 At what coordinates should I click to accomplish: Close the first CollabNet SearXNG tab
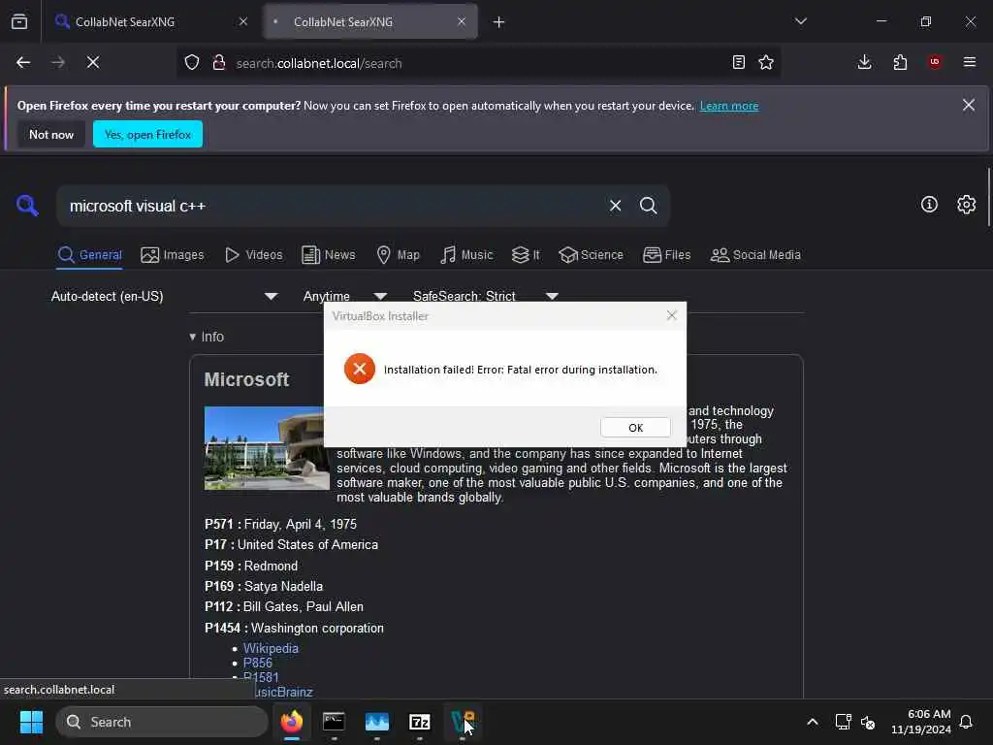[x=243, y=22]
